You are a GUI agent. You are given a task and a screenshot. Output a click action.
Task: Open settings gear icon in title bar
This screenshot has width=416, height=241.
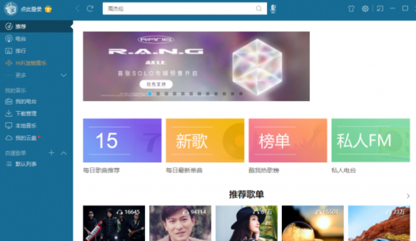(x=365, y=8)
